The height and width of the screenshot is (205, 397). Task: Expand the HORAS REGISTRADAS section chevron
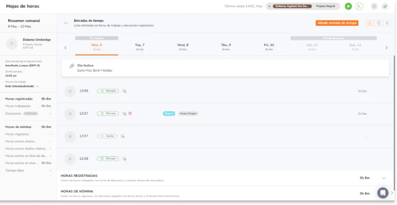384,178
